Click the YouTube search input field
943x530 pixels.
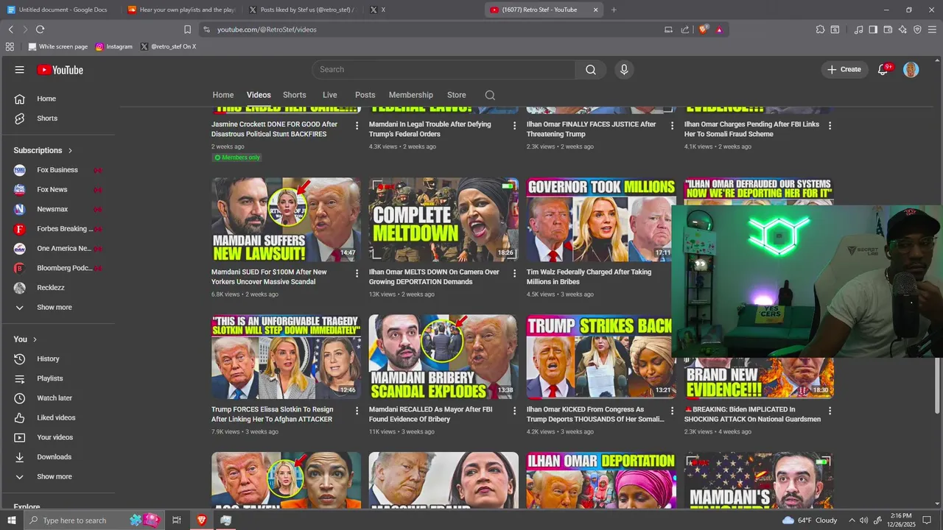click(444, 69)
